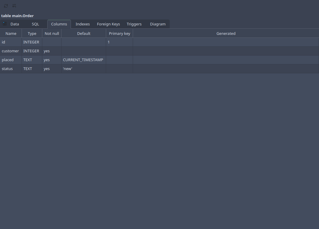Select the Columns tab
The width and height of the screenshot is (319, 229).
pos(59,24)
